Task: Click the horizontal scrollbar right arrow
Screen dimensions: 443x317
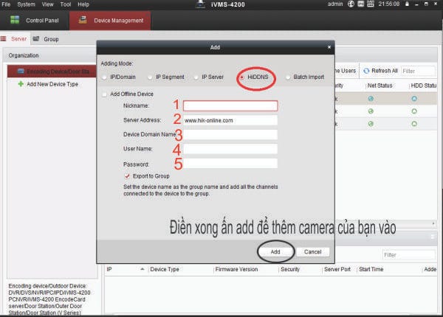Action: [433, 223]
